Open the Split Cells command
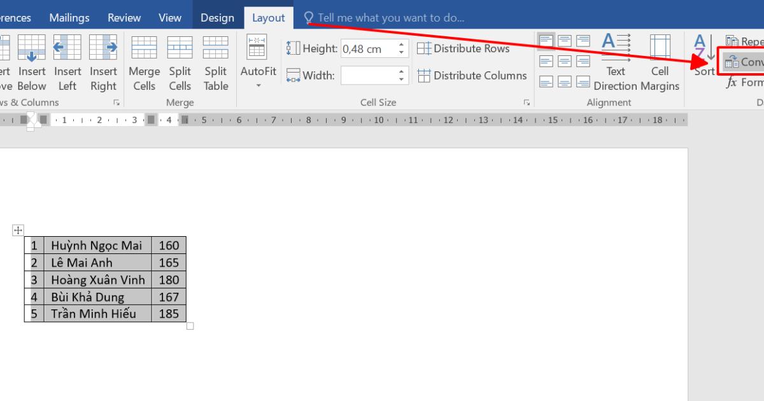 pos(180,63)
